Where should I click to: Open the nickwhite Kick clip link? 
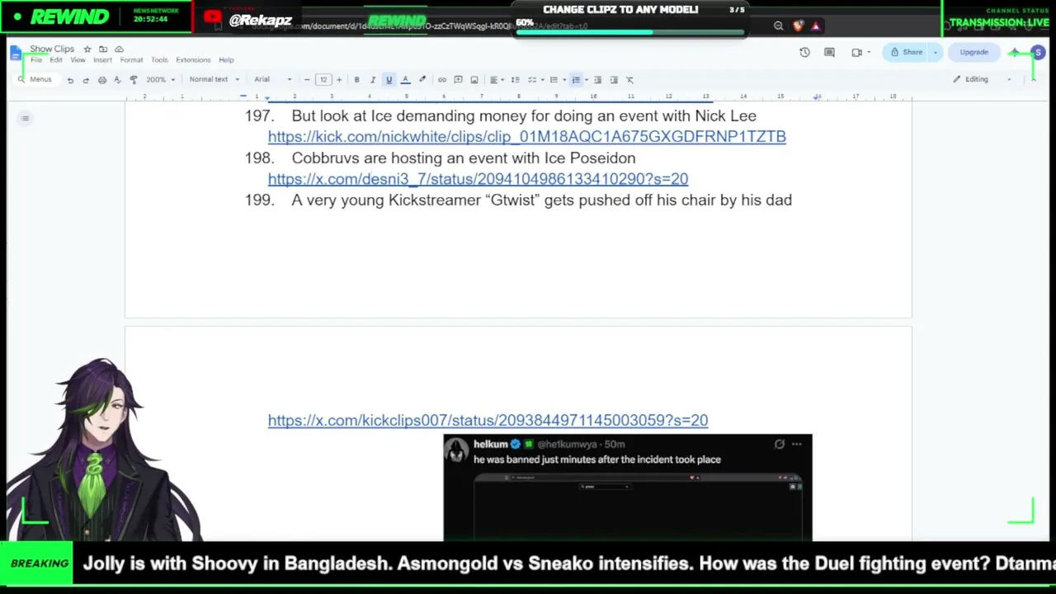pos(527,137)
